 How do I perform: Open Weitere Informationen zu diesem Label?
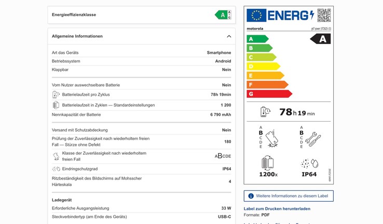click(x=289, y=196)
